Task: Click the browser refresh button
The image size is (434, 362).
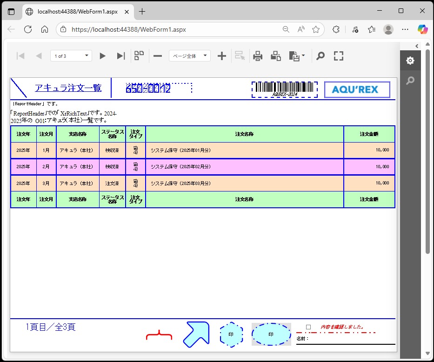Action: point(28,29)
